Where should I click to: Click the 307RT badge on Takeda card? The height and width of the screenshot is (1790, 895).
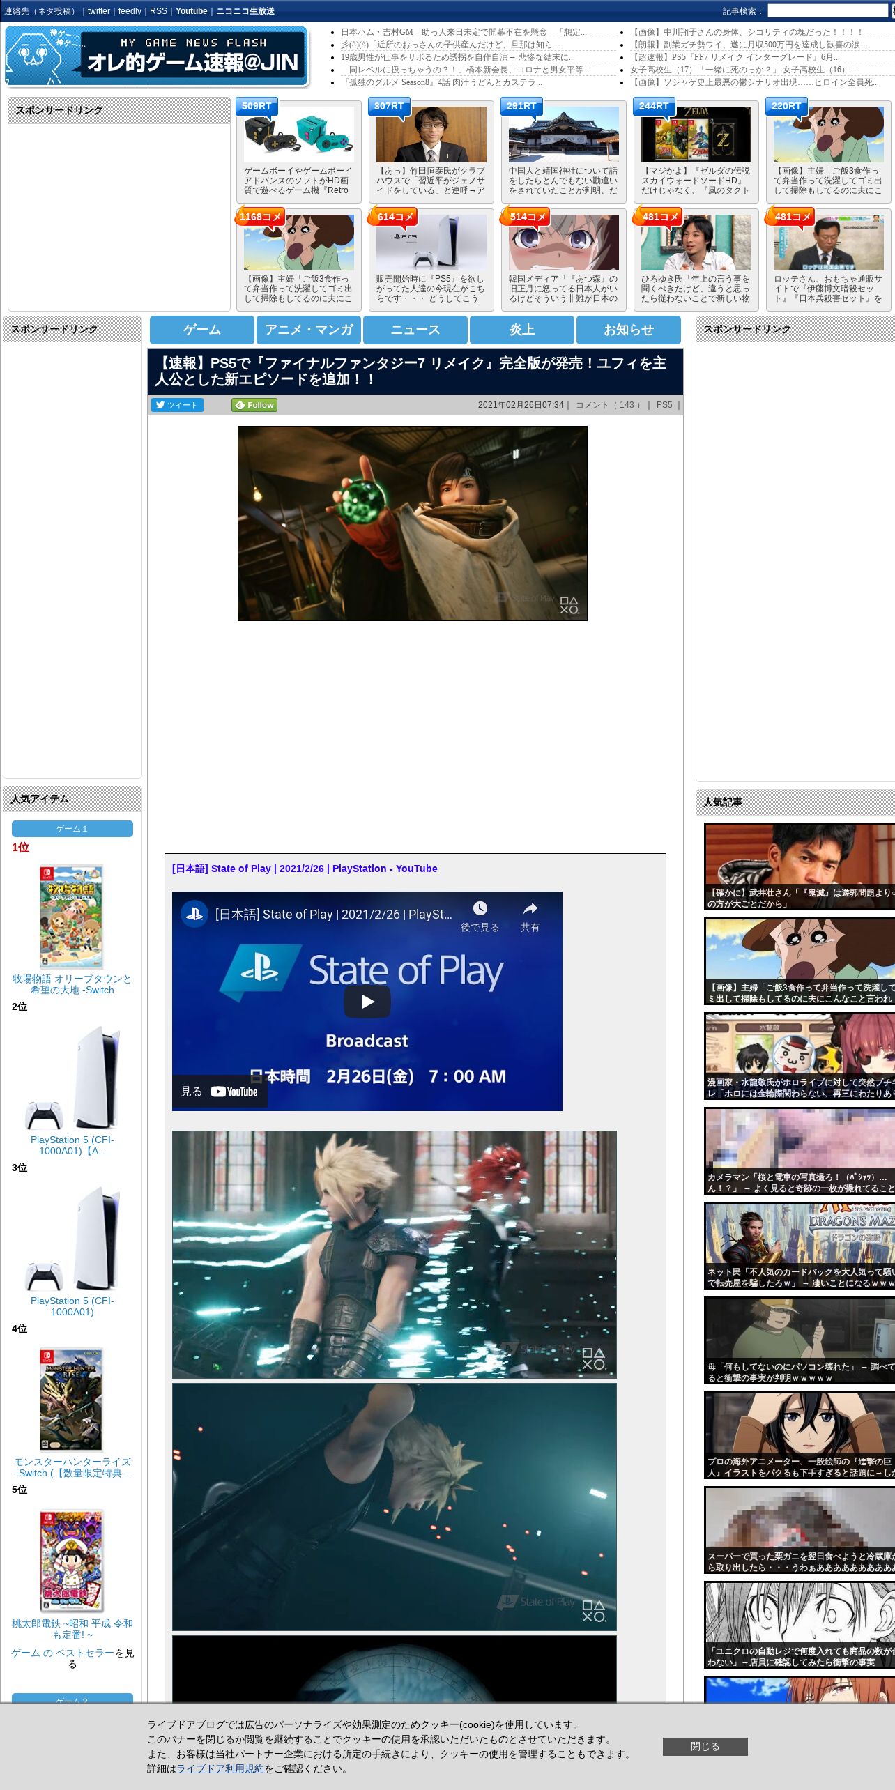pyautogui.click(x=389, y=106)
